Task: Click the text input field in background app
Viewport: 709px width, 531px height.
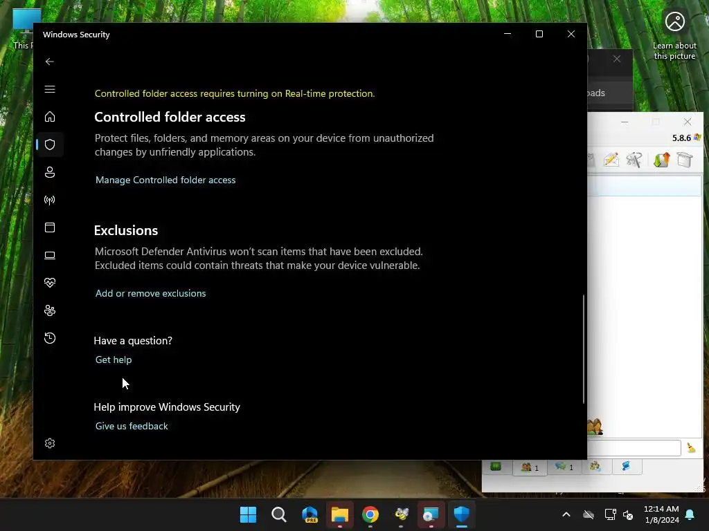Action: tap(634, 448)
